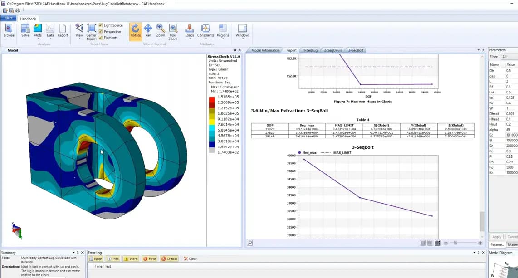Viewport: 518px width, 278px height.
Task: Open the Model Information tab
Action: tap(265, 50)
